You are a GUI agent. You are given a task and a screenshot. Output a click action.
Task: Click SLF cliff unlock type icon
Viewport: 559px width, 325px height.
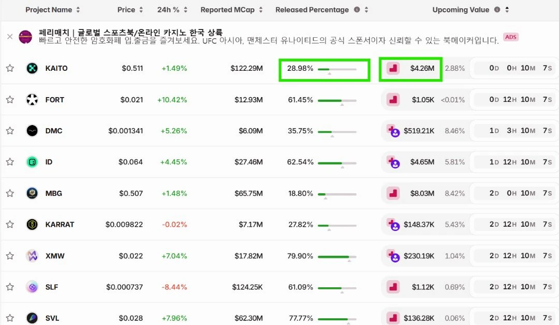[393, 287]
